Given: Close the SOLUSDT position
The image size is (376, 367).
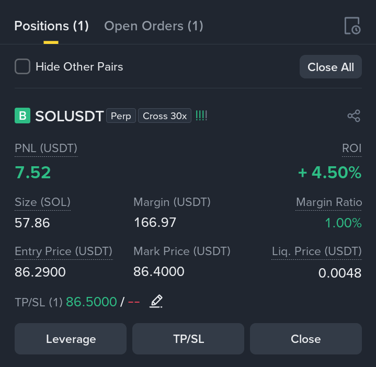Looking at the screenshot, I should click(306, 339).
